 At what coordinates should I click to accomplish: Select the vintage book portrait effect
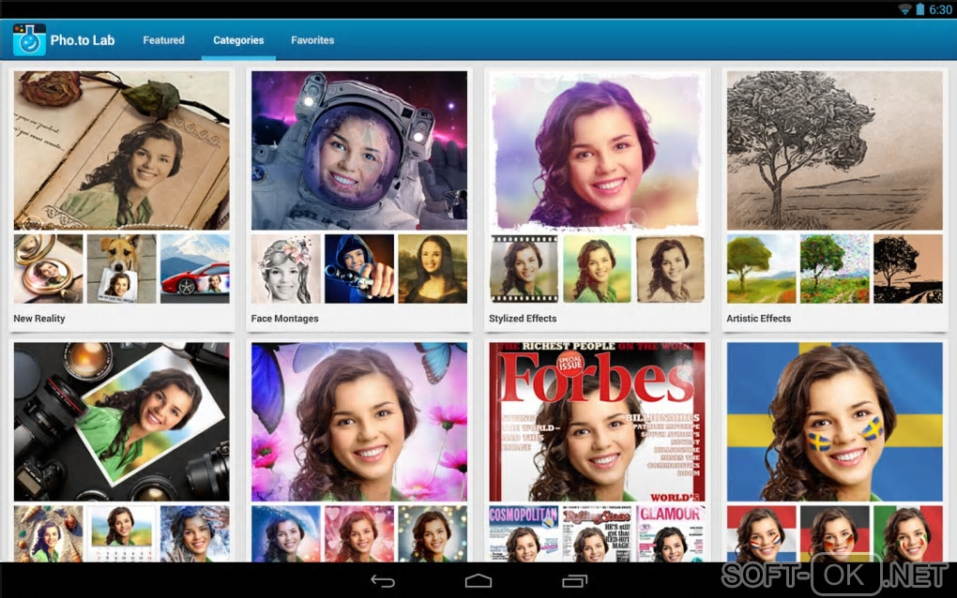coord(121,150)
